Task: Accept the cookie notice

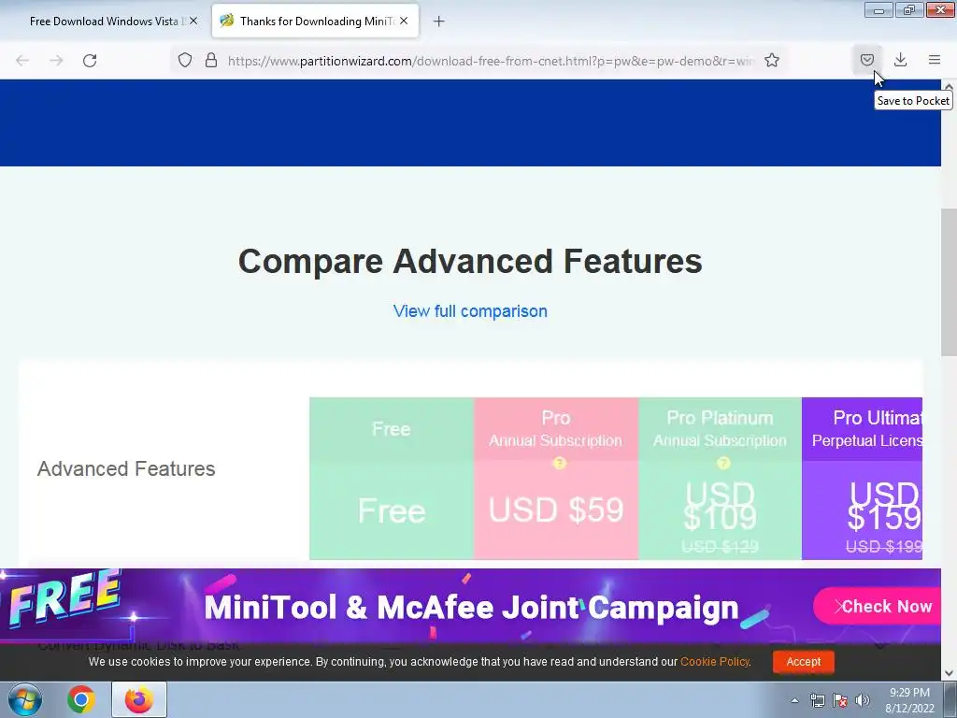Action: (803, 662)
